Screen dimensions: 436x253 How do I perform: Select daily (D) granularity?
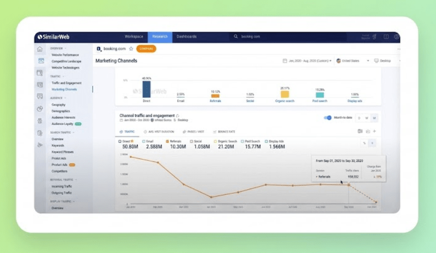click(359, 118)
